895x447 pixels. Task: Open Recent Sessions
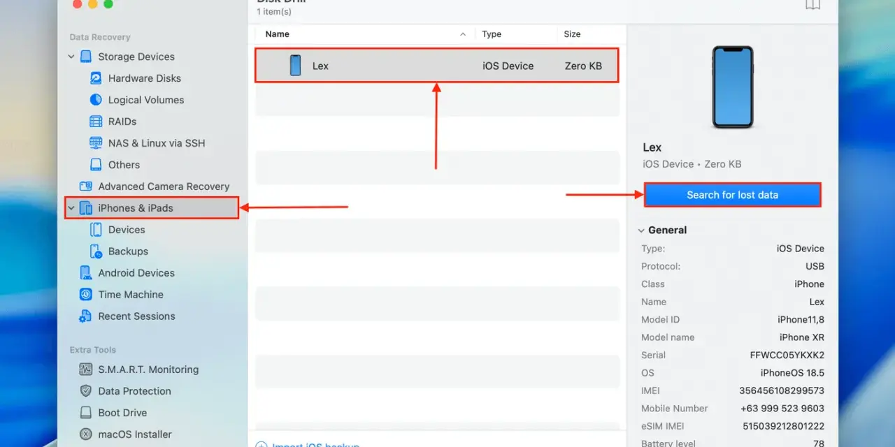pyautogui.click(x=136, y=316)
